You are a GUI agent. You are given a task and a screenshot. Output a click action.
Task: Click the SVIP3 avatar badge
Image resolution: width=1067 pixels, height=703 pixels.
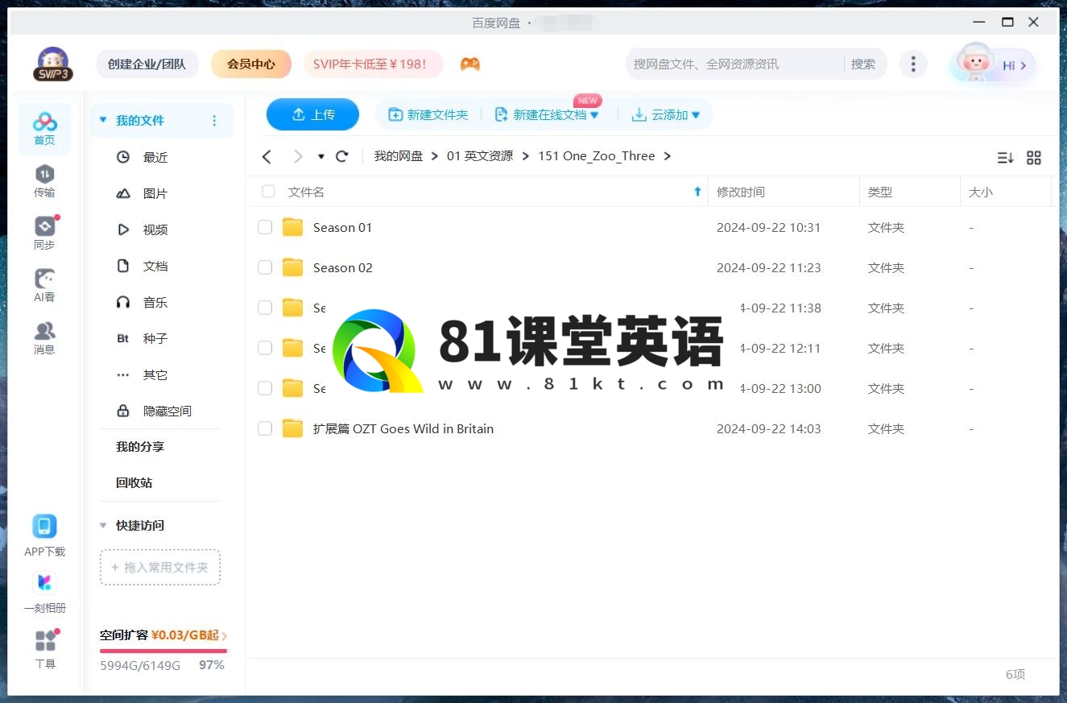click(53, 64)
